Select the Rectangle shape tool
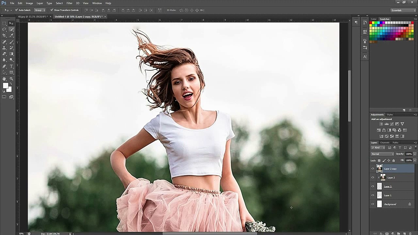Viewport: 418px width, 235px height. point(11,72)
